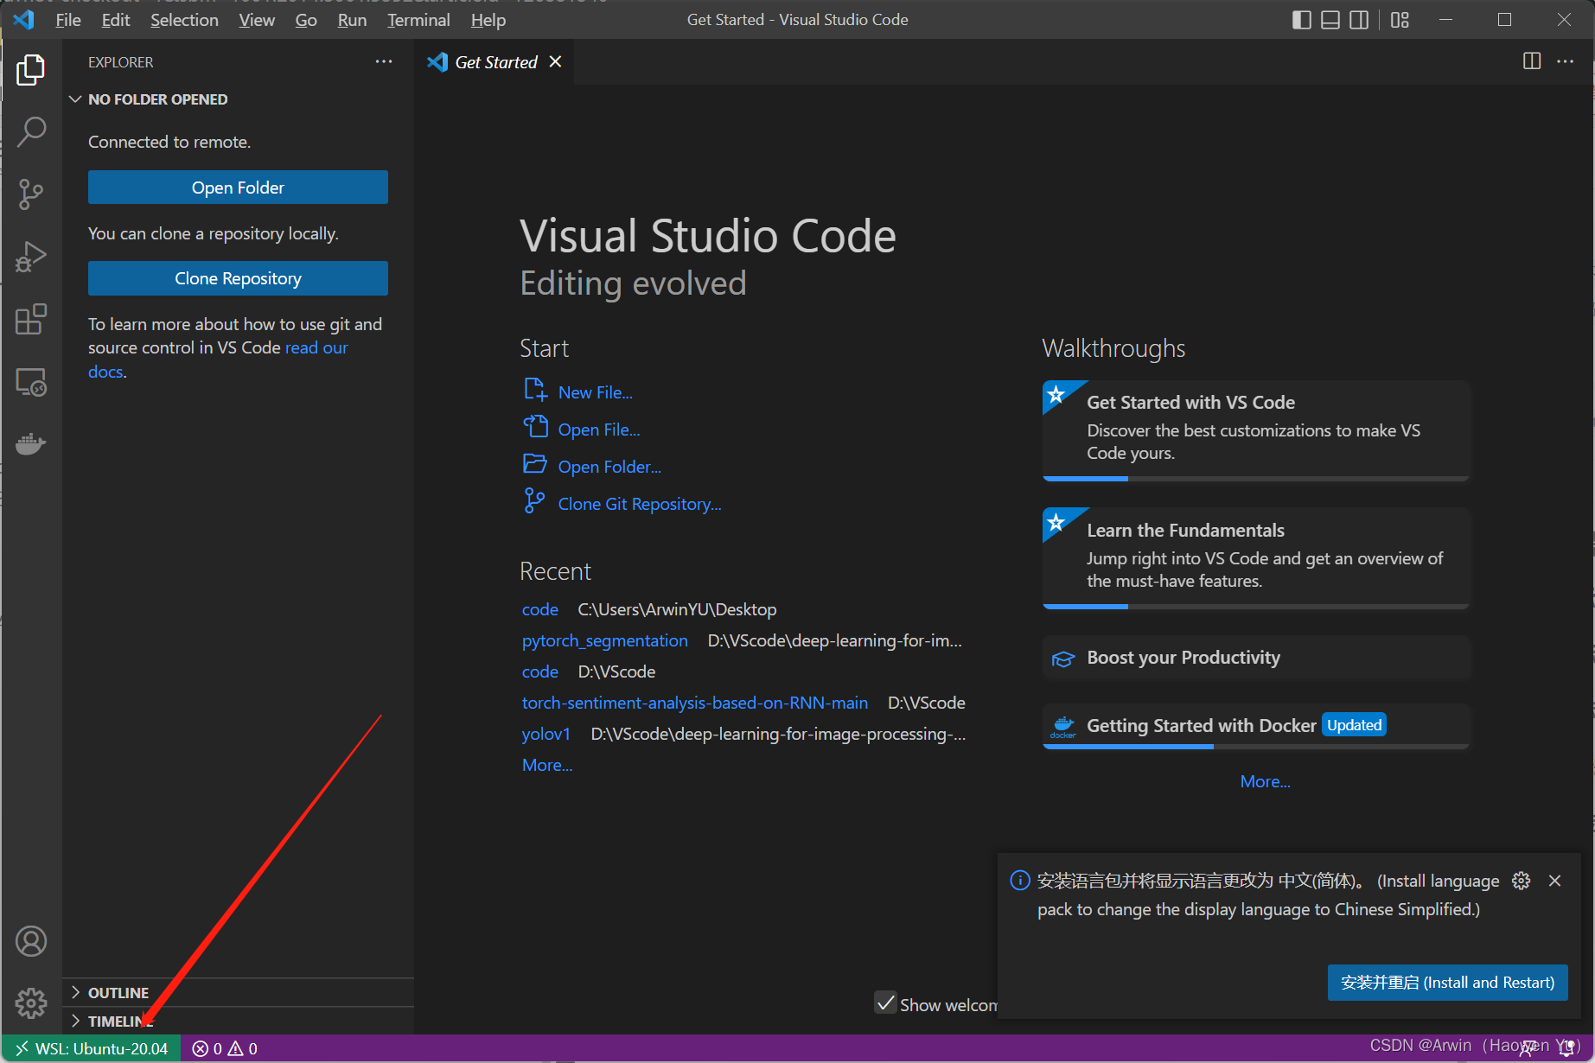
Task: Open the Docker view icon
Action: click(31, 443)
